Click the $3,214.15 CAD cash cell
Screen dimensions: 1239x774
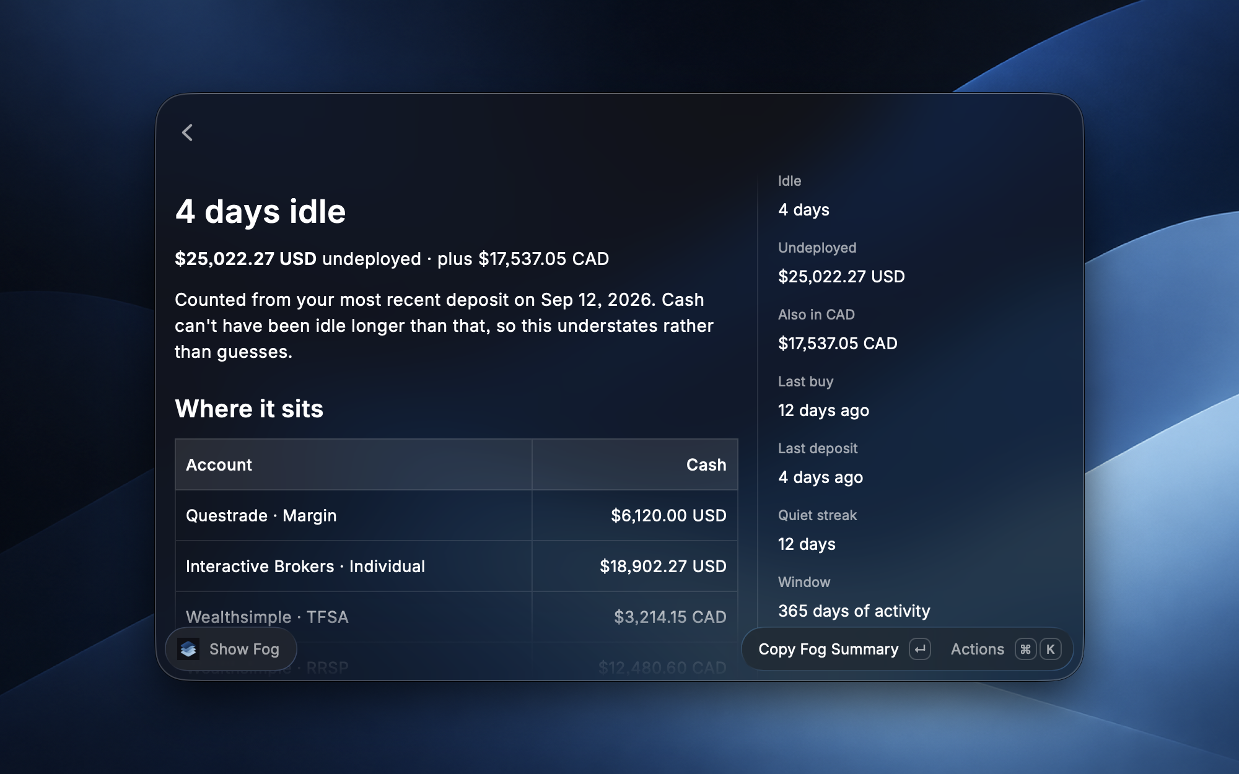pyautogui.click(x=635, y=617)
